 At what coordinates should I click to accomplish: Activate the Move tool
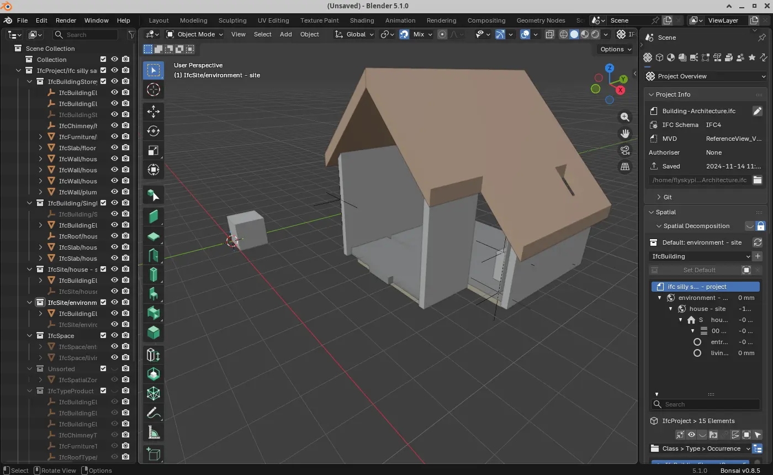click(153, 111)
